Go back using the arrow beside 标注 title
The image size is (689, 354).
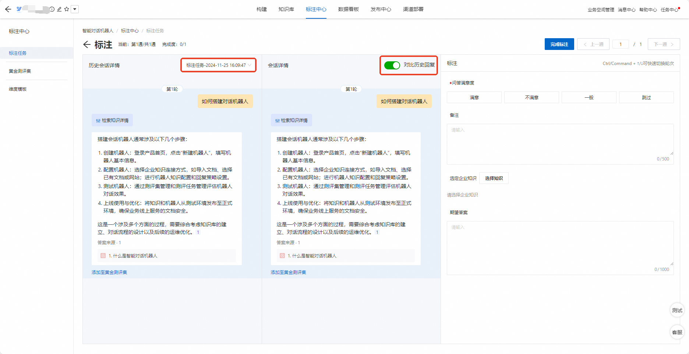tap(86, 44)
